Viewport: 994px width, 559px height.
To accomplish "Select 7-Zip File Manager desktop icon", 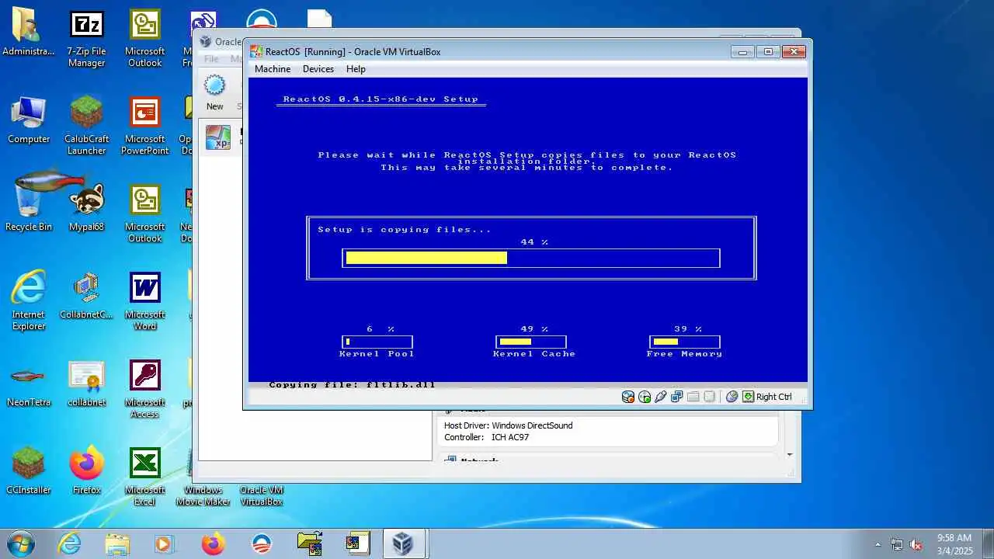I will [x=86, y=39].
